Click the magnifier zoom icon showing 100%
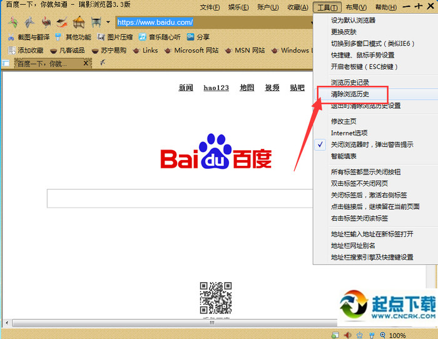The image size is (438, 339). pos(382,335)
